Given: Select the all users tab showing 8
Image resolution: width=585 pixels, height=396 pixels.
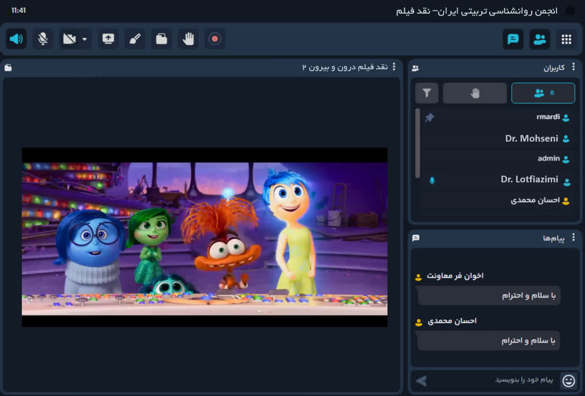Looking at the screenshot, I should [543, 93].
